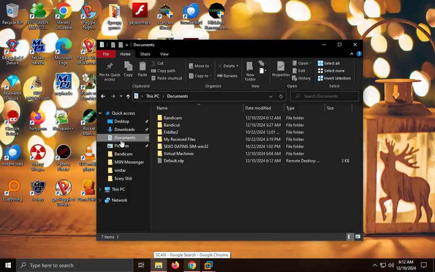The image size is (435, 272).
Task: Go back with the Back arrow
Action: 103,96
